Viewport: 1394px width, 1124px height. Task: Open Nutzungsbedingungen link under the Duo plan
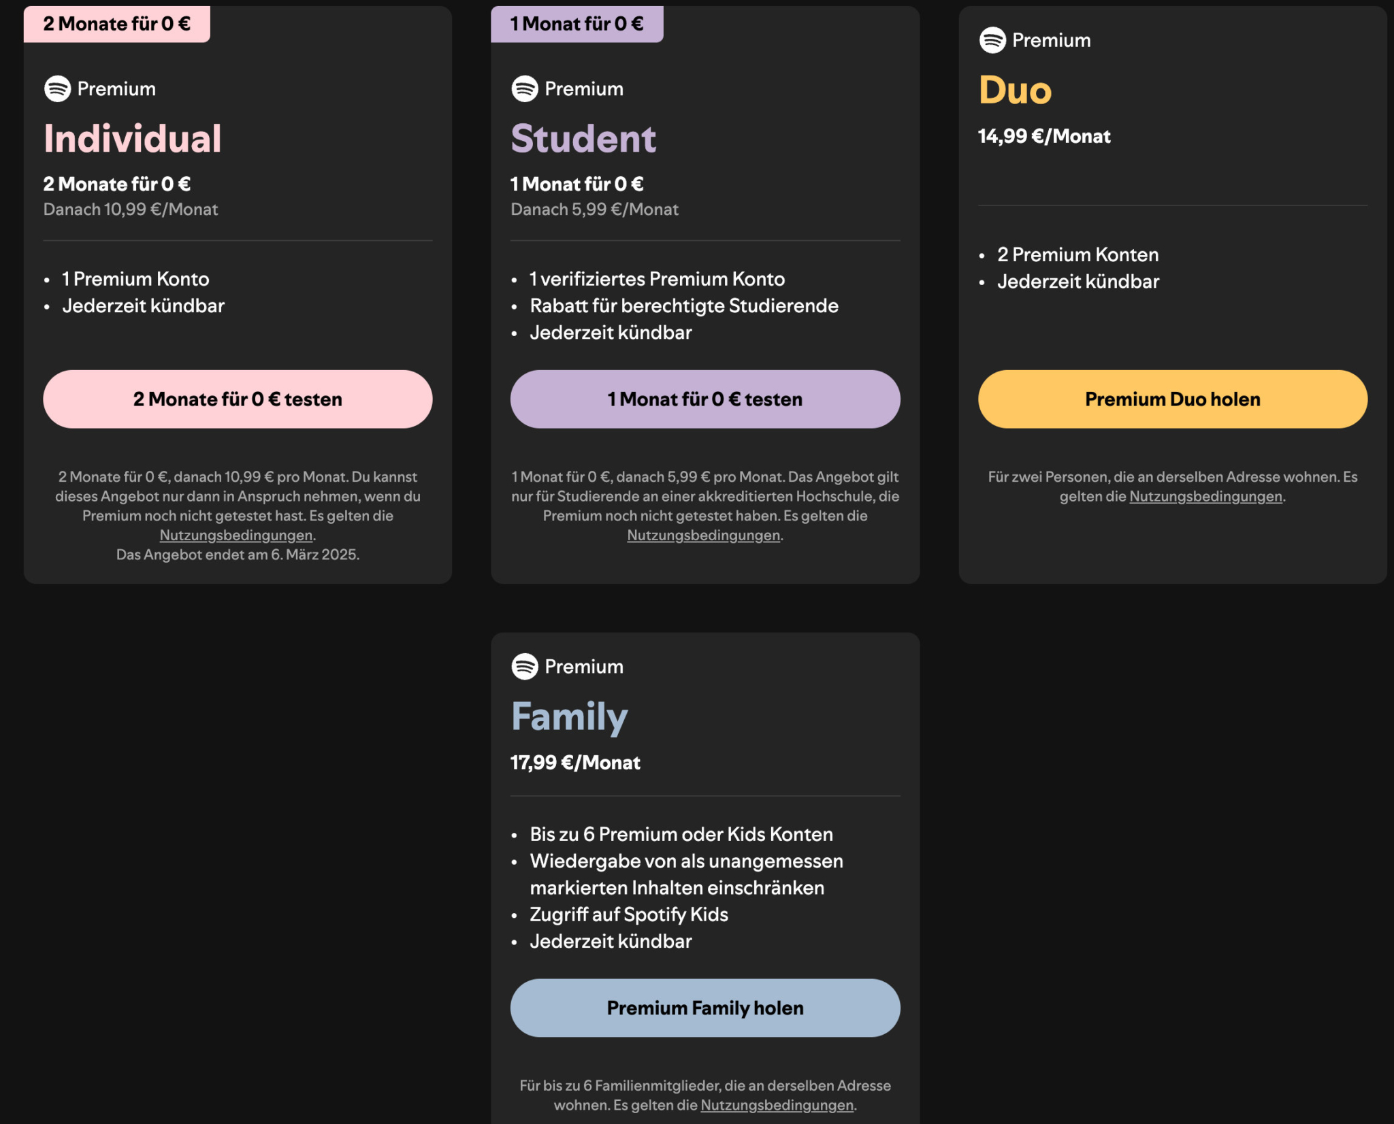tap(1205, 497)
